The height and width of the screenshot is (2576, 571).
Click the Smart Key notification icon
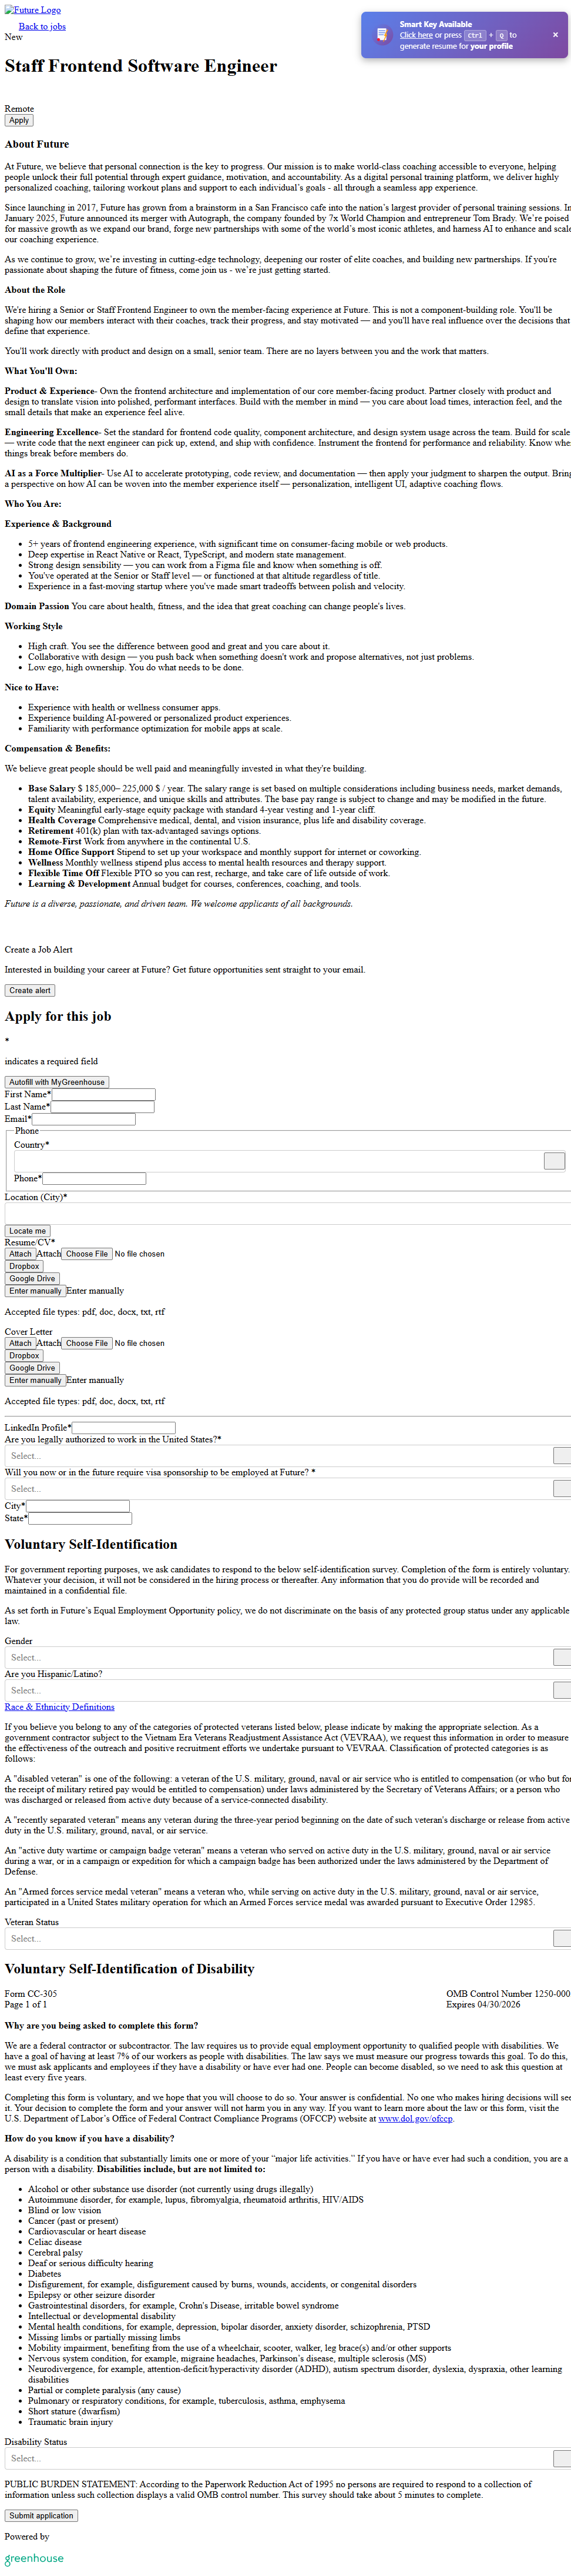click(x=382, y=35)
